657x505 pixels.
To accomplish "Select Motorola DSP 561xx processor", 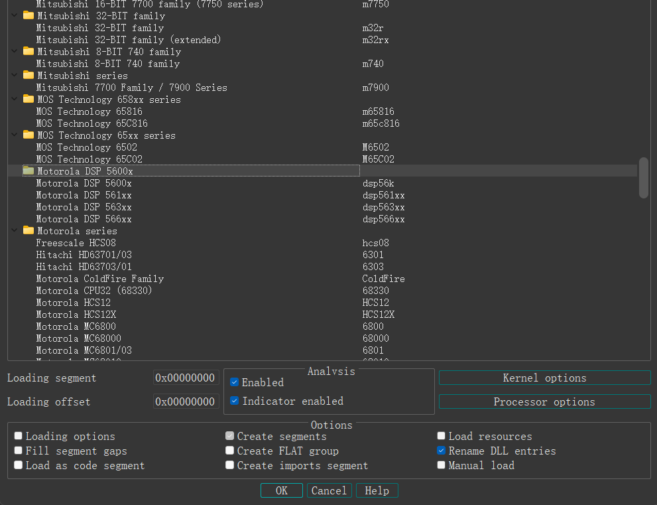I will (x=323, y=195).
